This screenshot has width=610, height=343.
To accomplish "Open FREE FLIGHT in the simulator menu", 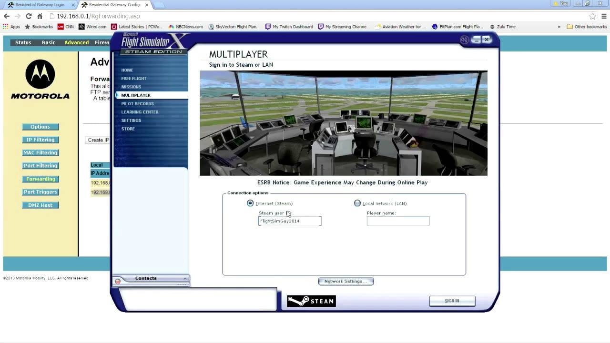I will tap(134, 79).
